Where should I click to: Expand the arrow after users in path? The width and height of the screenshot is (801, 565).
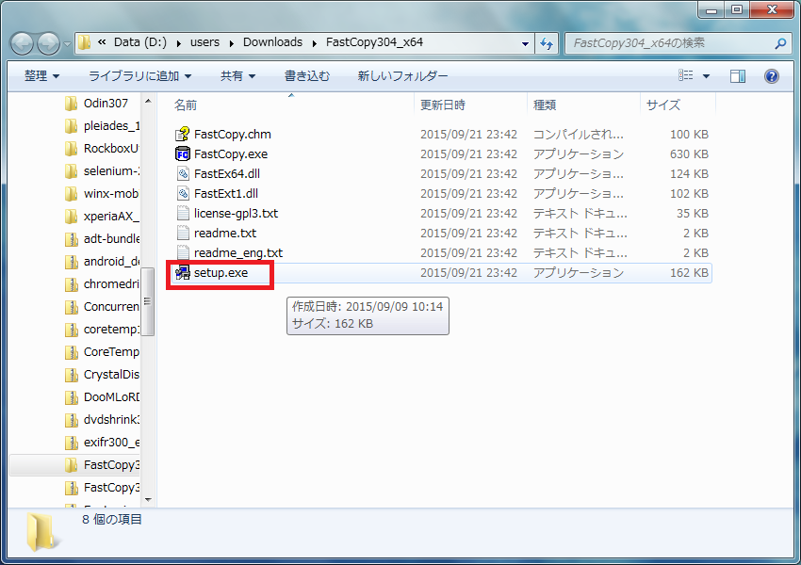[232, 43]
